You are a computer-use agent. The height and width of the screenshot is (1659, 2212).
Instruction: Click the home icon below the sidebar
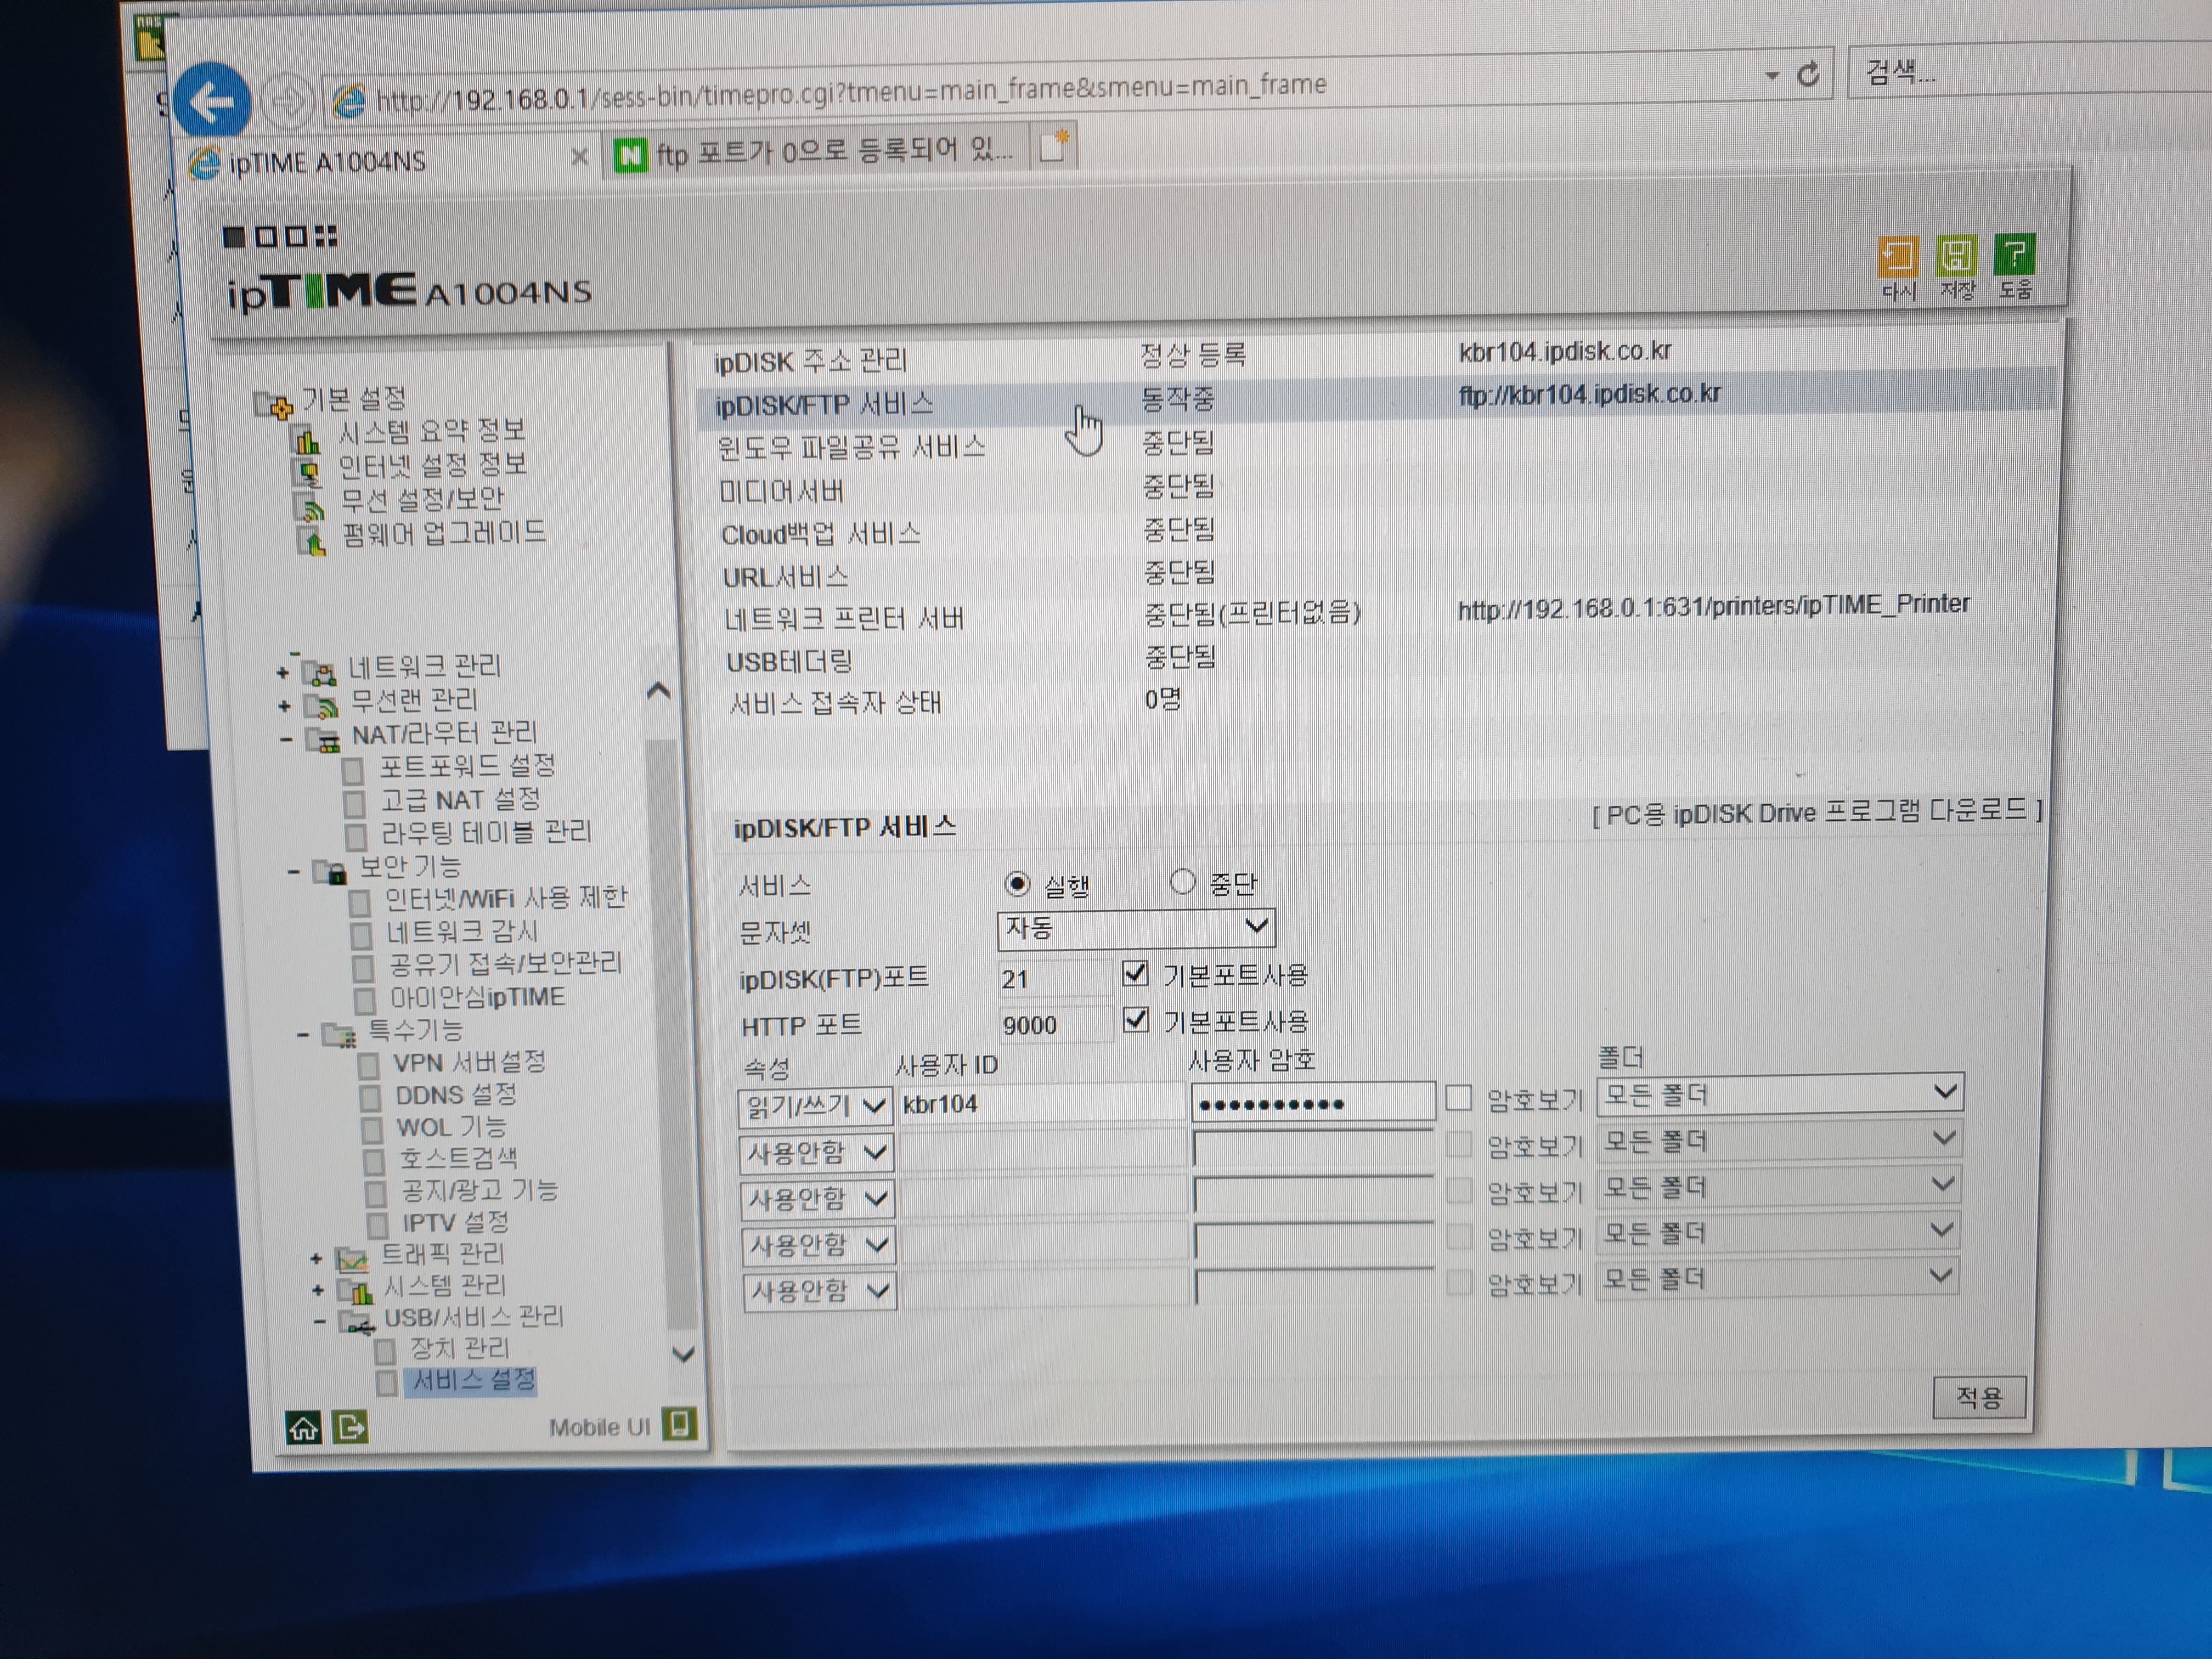point(303,1427)
